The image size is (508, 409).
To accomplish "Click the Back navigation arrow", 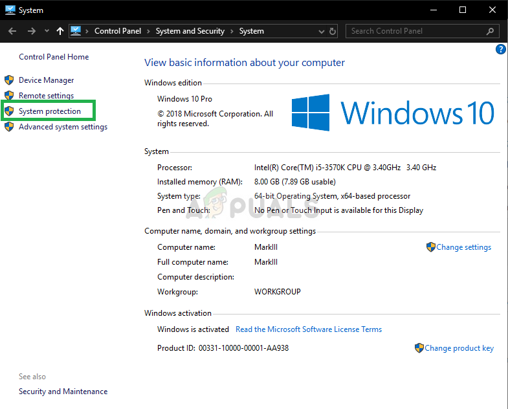I will (12, 31).
